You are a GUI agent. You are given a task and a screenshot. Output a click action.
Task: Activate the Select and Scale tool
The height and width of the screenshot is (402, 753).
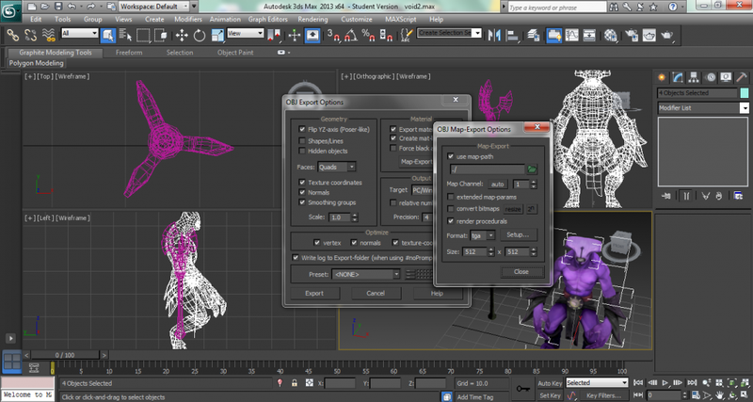click(217, 35)
